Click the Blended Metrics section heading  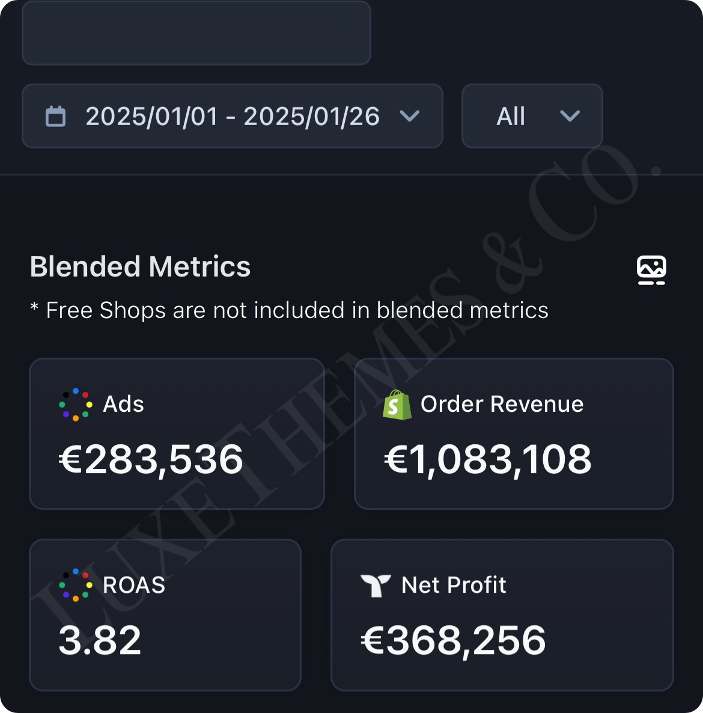(x=140, y=267)
